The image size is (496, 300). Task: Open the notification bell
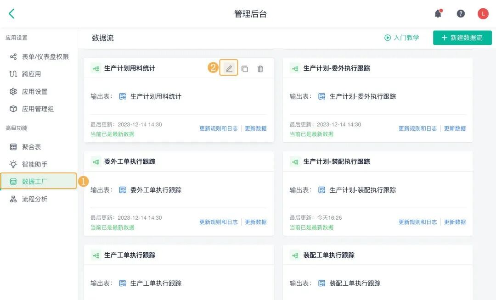point(438,14)
